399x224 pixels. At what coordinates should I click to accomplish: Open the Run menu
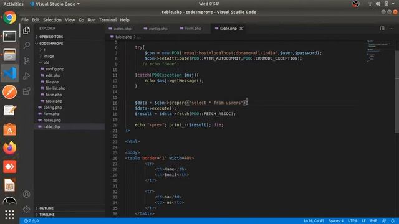coord(92,20)
